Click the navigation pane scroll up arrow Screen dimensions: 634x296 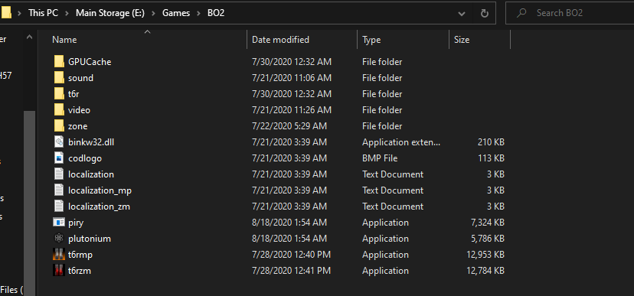pos(30,37)
